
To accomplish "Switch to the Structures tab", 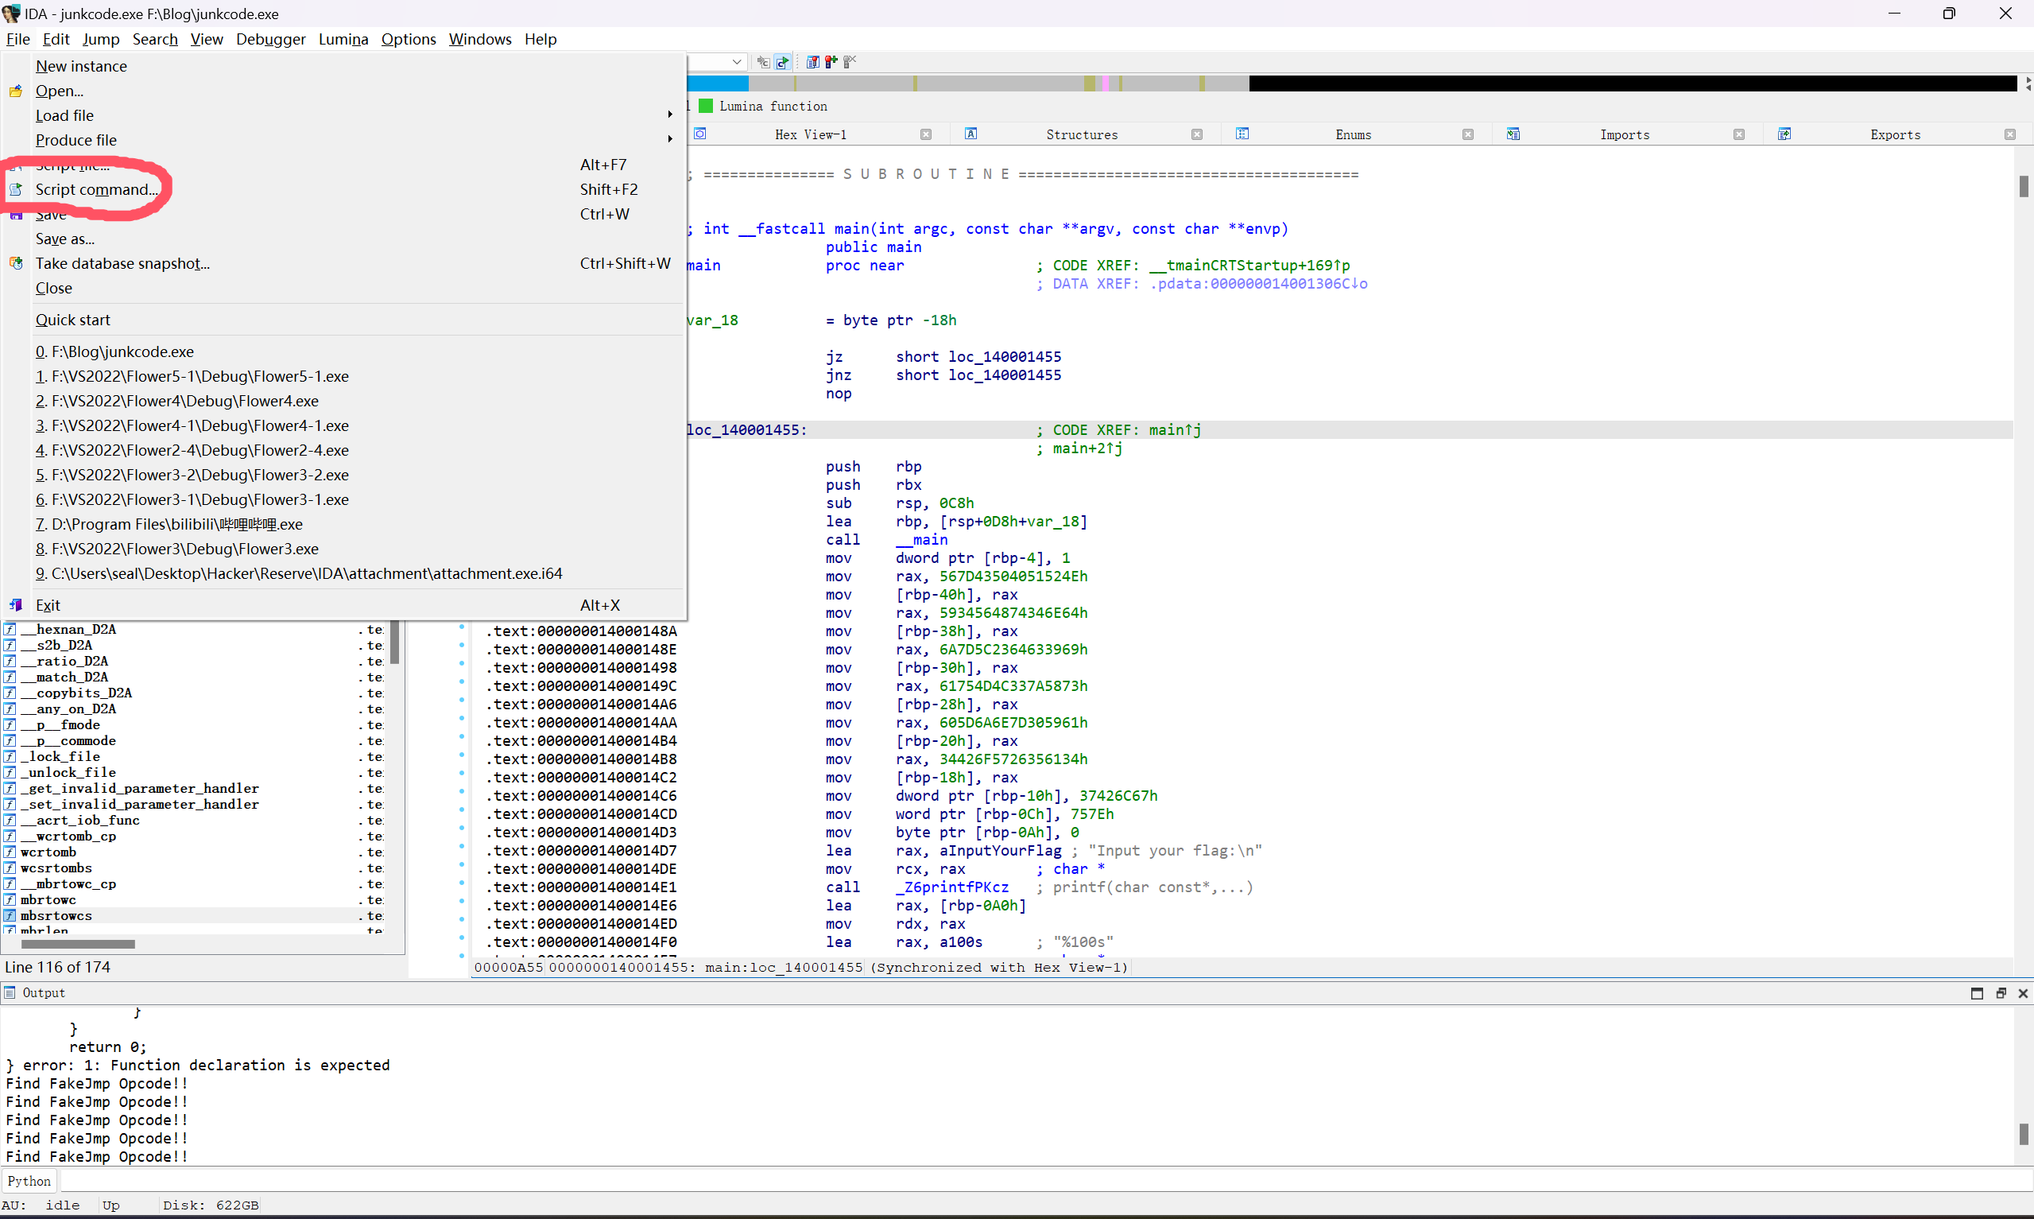I will pyautogui.click(x=1082, y=134).
